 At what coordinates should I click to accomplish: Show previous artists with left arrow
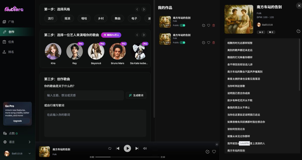(x=137, y=35)
